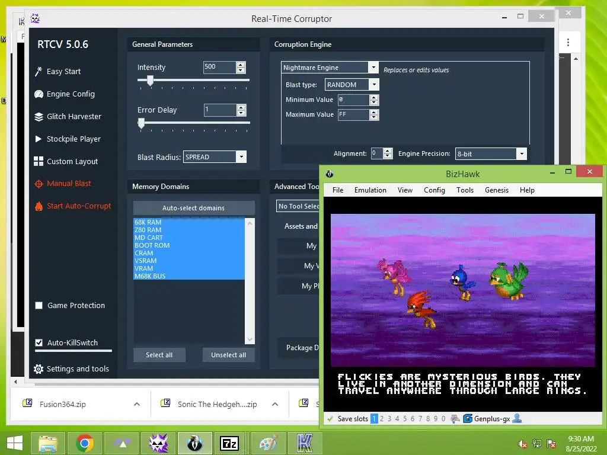Click Unselect all domains button
This screenshot has width=607, height=455.
coord(228,355)
